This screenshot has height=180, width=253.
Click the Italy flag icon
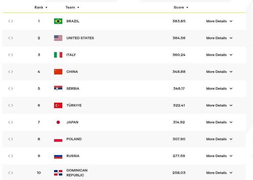[x=58, y=55]
